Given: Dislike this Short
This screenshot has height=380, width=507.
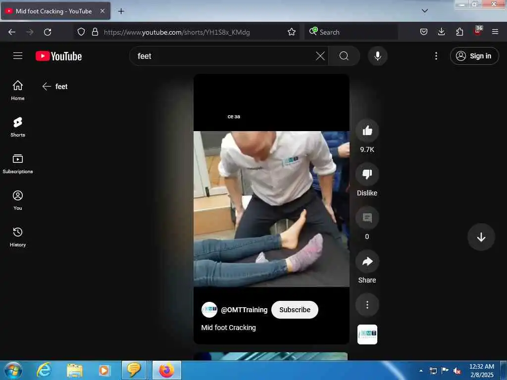Looking at the screenshot, I should pyautogui.click(x=367, y=175).
